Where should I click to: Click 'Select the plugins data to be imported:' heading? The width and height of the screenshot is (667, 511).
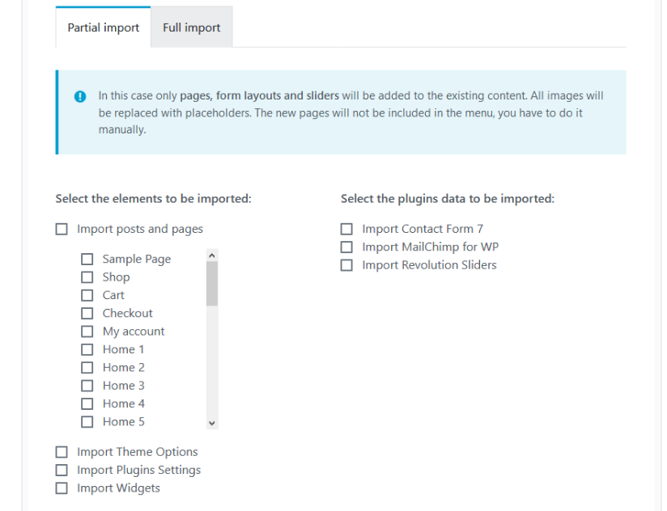click(x=448, y=199)
